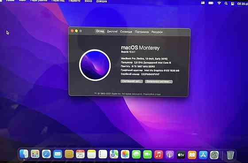The image size is (248, 163).
Task: Launch Safari from the Dock
Action: coord(46,154)
